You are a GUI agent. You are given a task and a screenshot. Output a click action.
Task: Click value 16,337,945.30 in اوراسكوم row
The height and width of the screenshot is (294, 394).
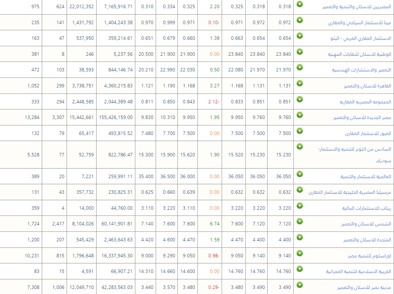[x=117, y=256]
